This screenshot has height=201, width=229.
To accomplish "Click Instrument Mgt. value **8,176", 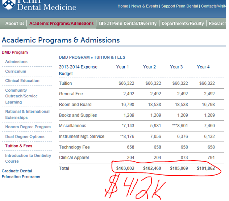I will (127, 136).
